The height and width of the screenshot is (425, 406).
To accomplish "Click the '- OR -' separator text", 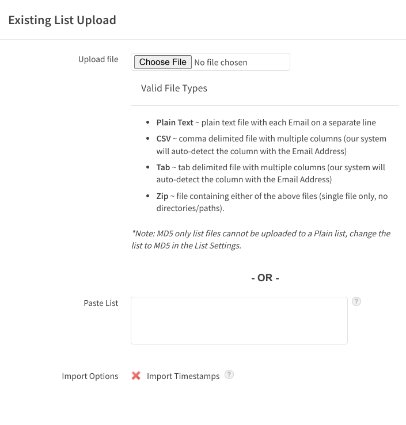I will (265, 278).
